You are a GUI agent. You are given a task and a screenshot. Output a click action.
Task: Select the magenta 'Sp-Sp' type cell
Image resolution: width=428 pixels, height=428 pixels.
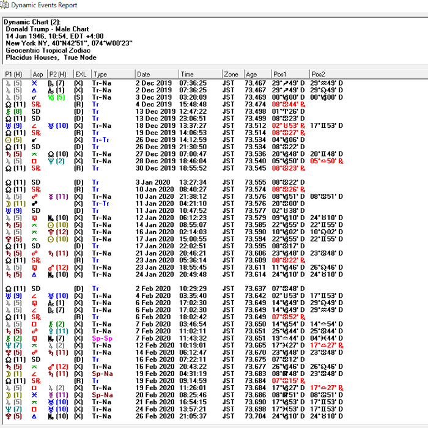(102, 339)
